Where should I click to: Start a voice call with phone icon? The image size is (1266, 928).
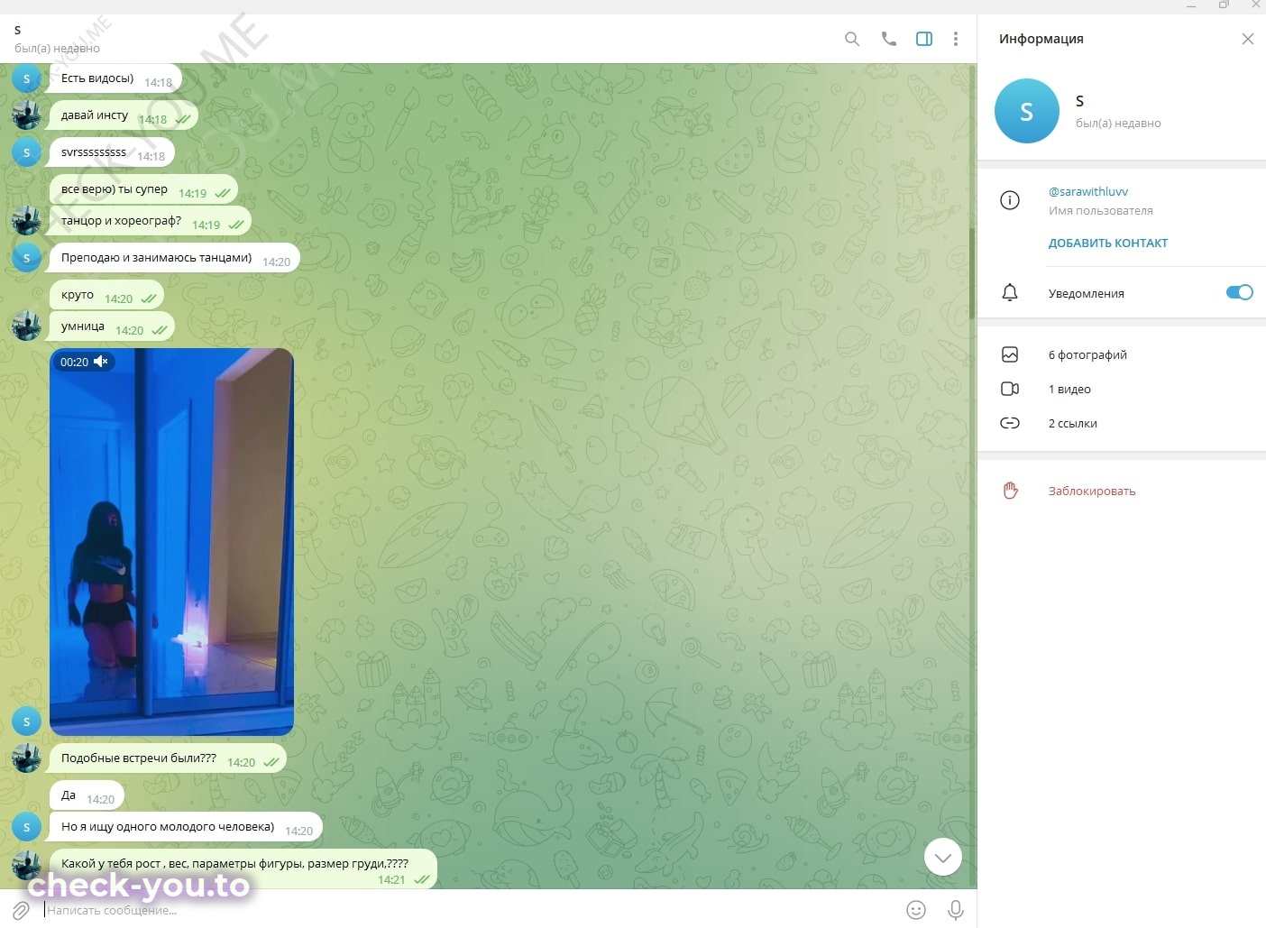[x=888, y=39]
